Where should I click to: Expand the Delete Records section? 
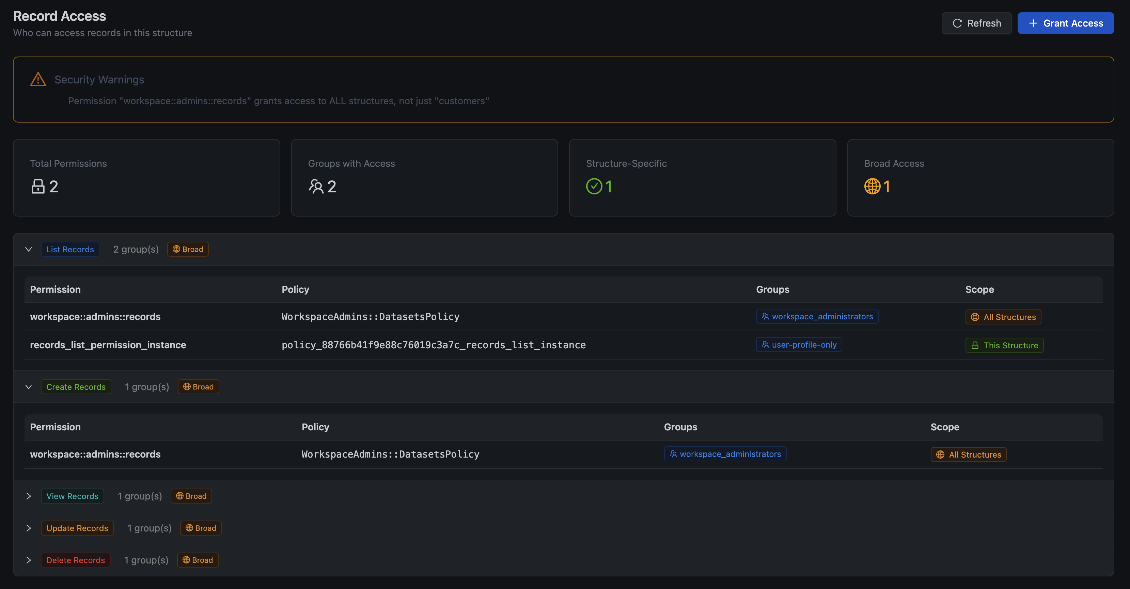click(29, 560)
